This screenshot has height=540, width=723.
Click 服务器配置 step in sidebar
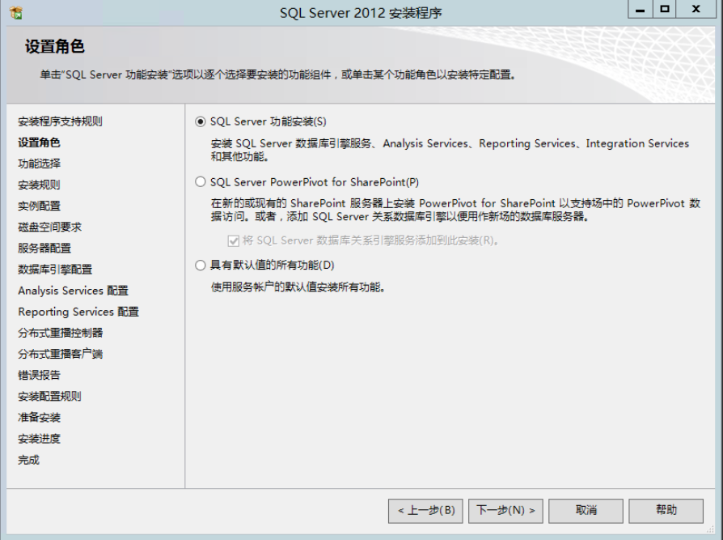tap(44, 249)
